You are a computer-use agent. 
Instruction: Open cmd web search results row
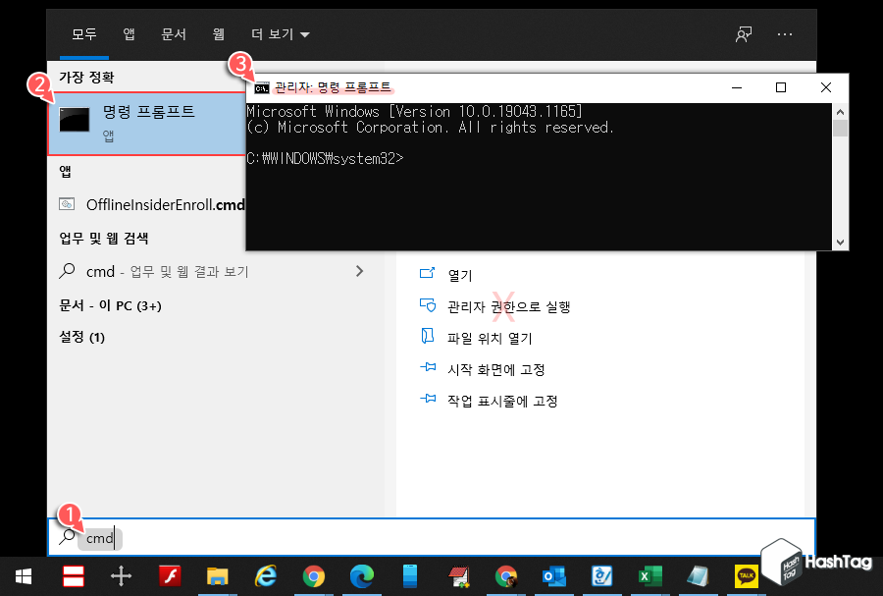(216, 272)
